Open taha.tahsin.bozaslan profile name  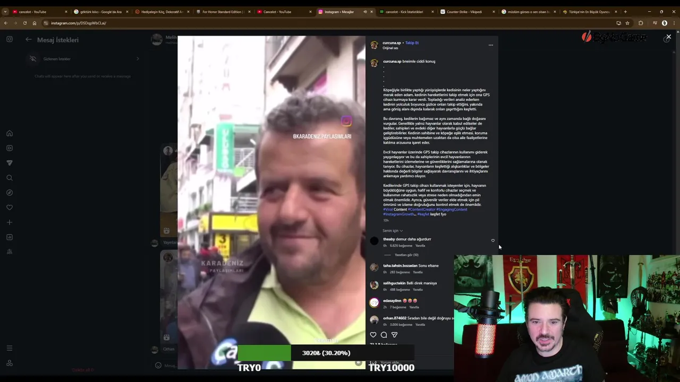point(400,266)
